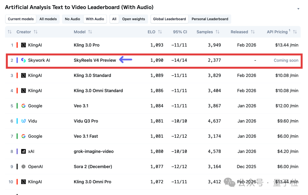308x195 pixels.
Task: Click the KlingAI logo beside Kling 3.0 Pro
Action: tap(23, 45)
